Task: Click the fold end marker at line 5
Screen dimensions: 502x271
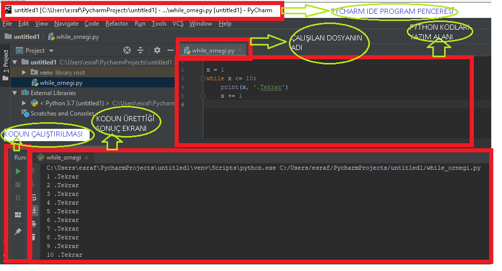Action: (x=203, y=96)
